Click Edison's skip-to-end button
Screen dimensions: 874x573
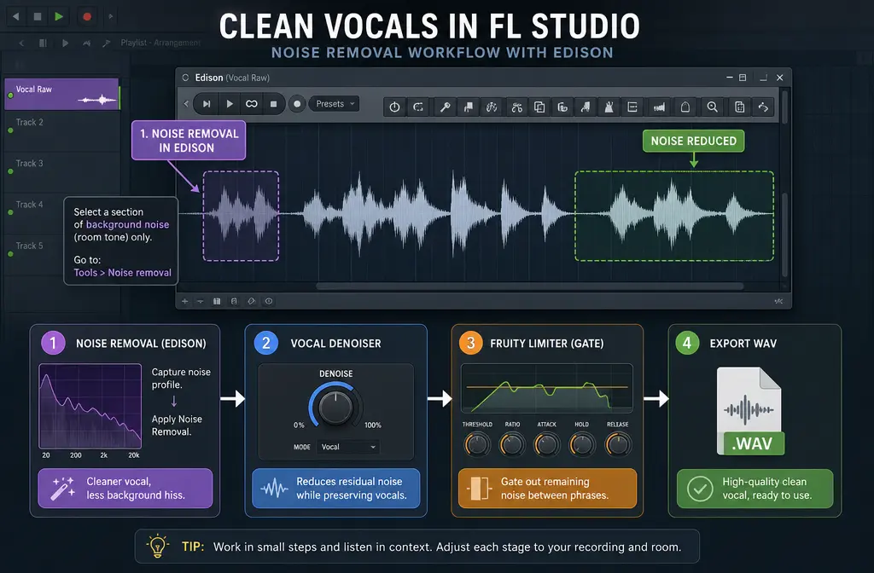point(207,104)
